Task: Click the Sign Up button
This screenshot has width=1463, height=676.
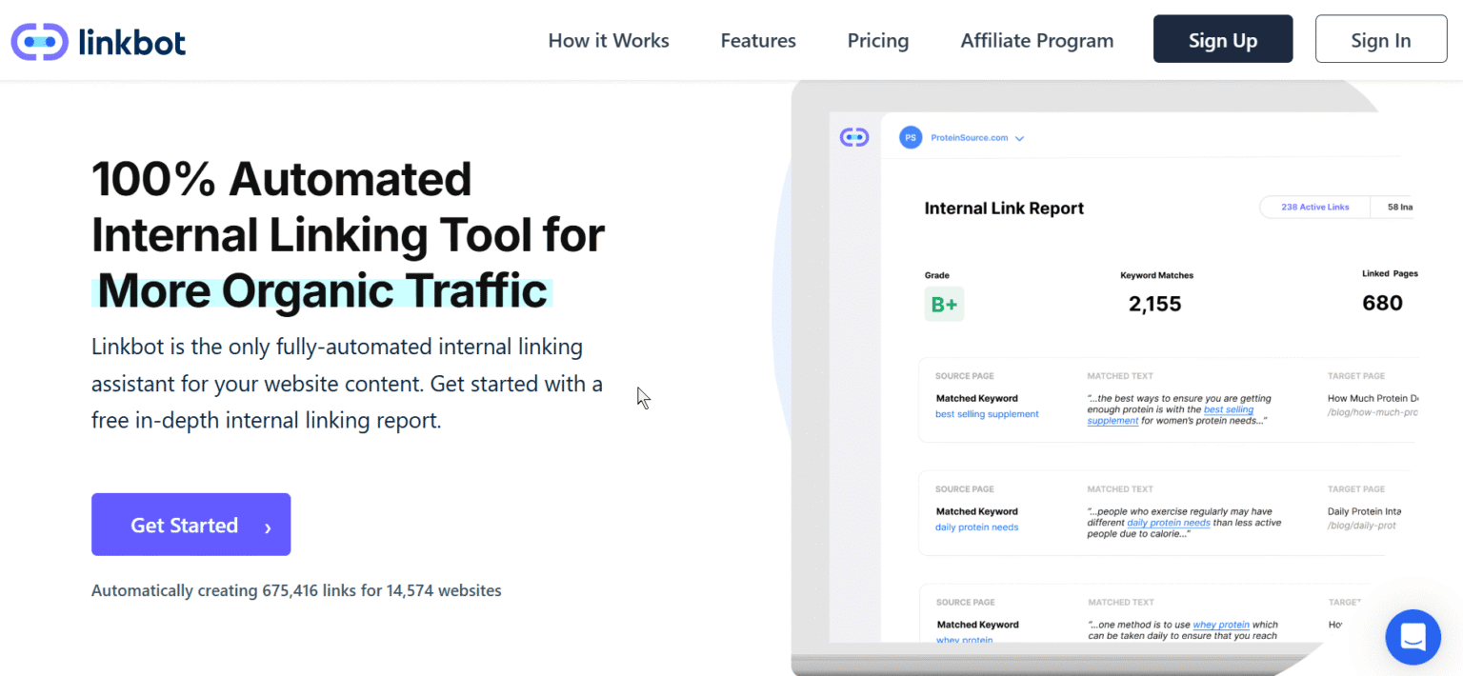Action: tap(1223, 39)
